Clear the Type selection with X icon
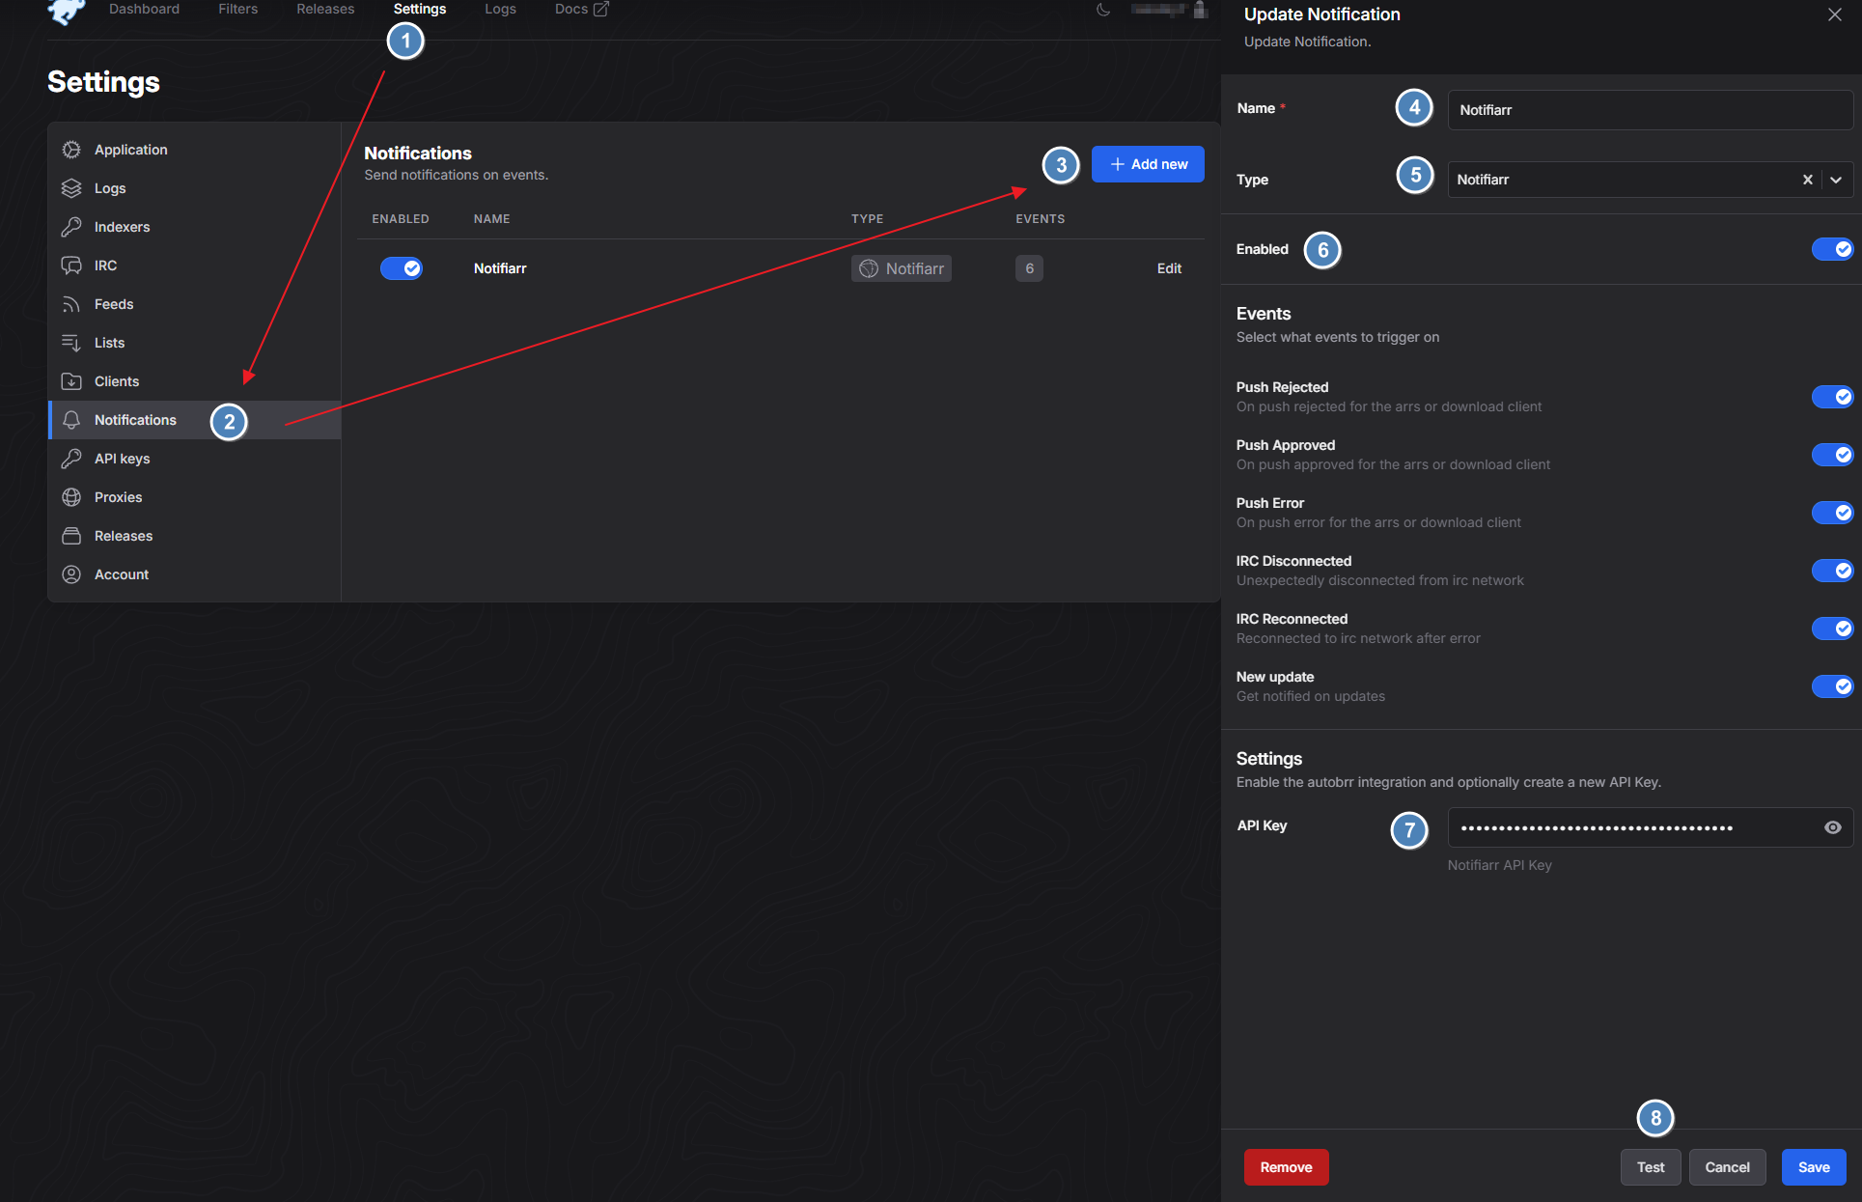1862x1202 pixels. click(1808, 180)
